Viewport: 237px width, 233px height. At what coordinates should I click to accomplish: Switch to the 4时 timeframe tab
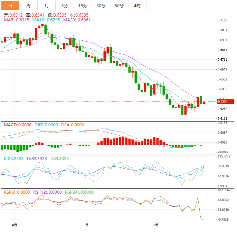(137, 6)
